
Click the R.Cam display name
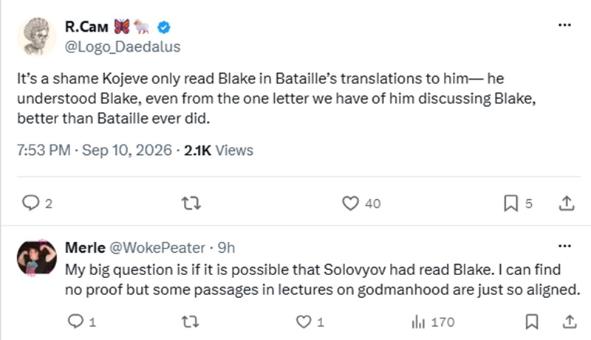tap(86, 27)
